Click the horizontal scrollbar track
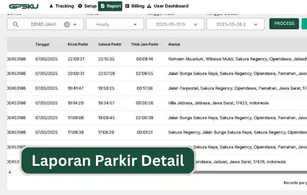Screen dimensions: 307x195 click(251, 172)
